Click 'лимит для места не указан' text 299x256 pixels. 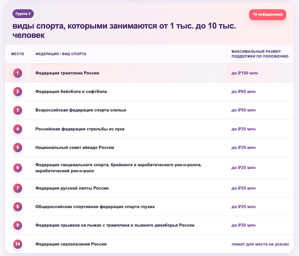coord(260,244)
